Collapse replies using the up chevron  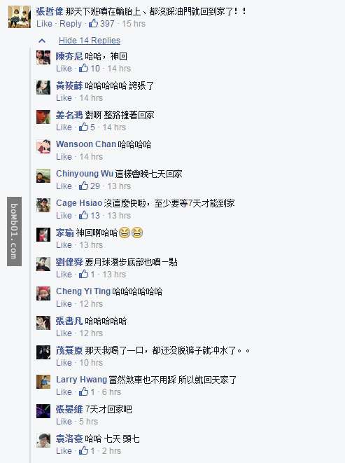point(42,41)
